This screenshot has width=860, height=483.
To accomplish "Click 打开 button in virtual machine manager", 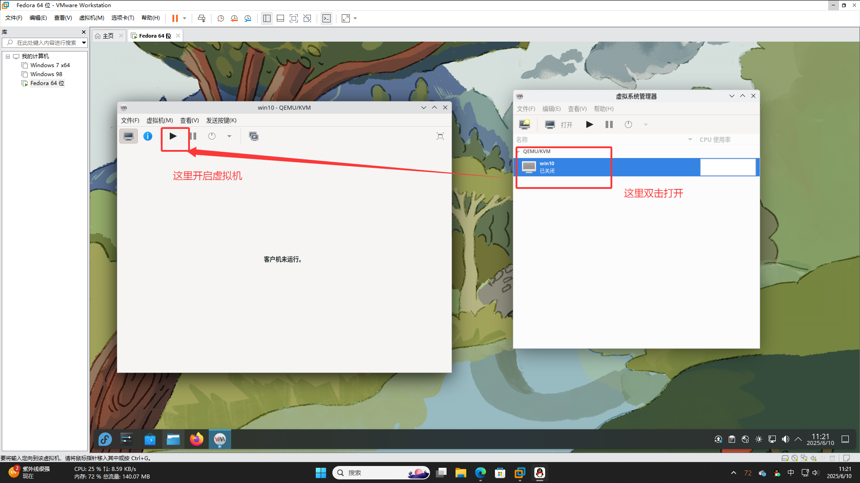I will [x=559, y=124].
